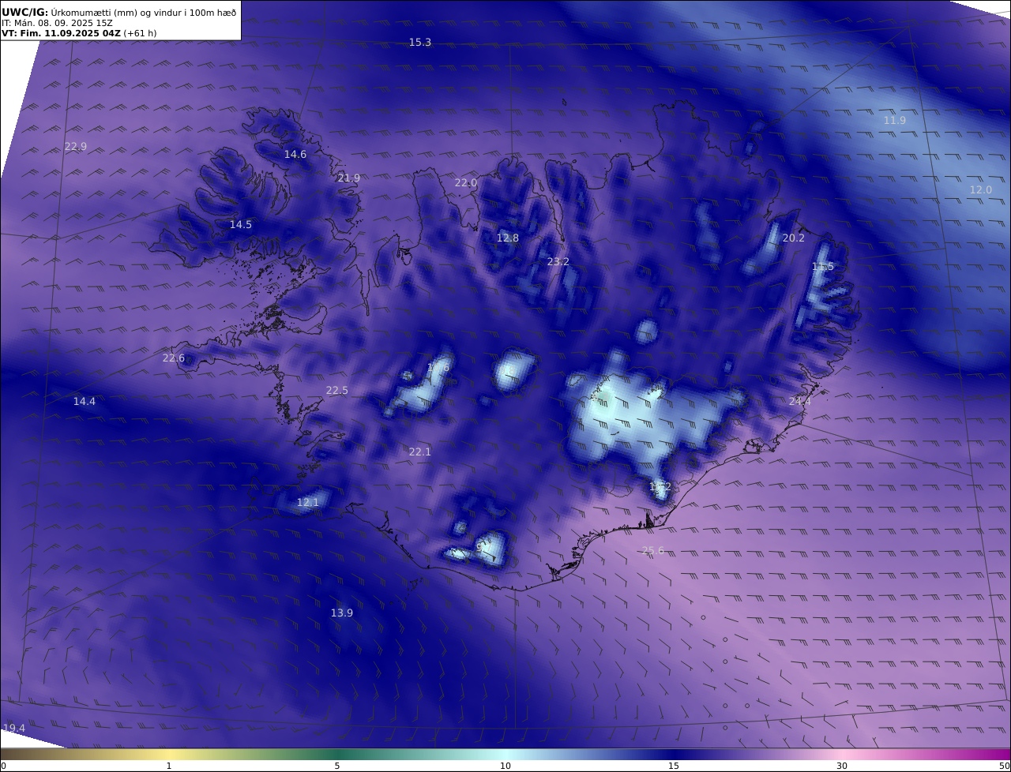The height and width of the screenshot is (772, 1011).
Task: Click the value 22.5 on the map
Action: (337, 391)
